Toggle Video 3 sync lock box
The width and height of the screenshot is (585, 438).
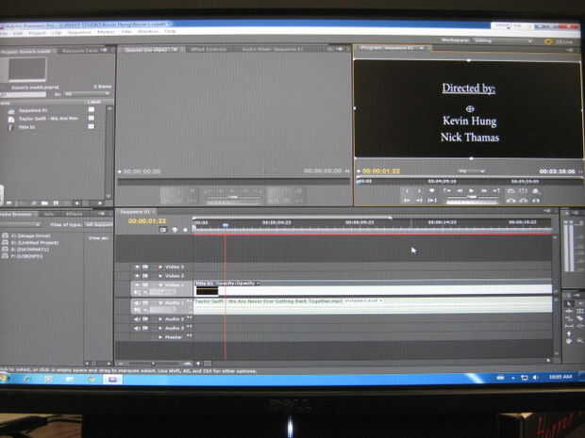pos(145,268)
